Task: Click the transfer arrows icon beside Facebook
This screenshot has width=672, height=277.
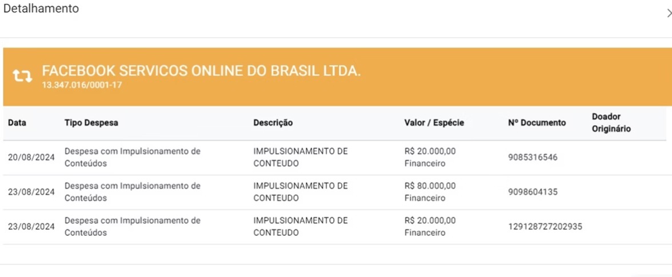Action: [22, 76]
